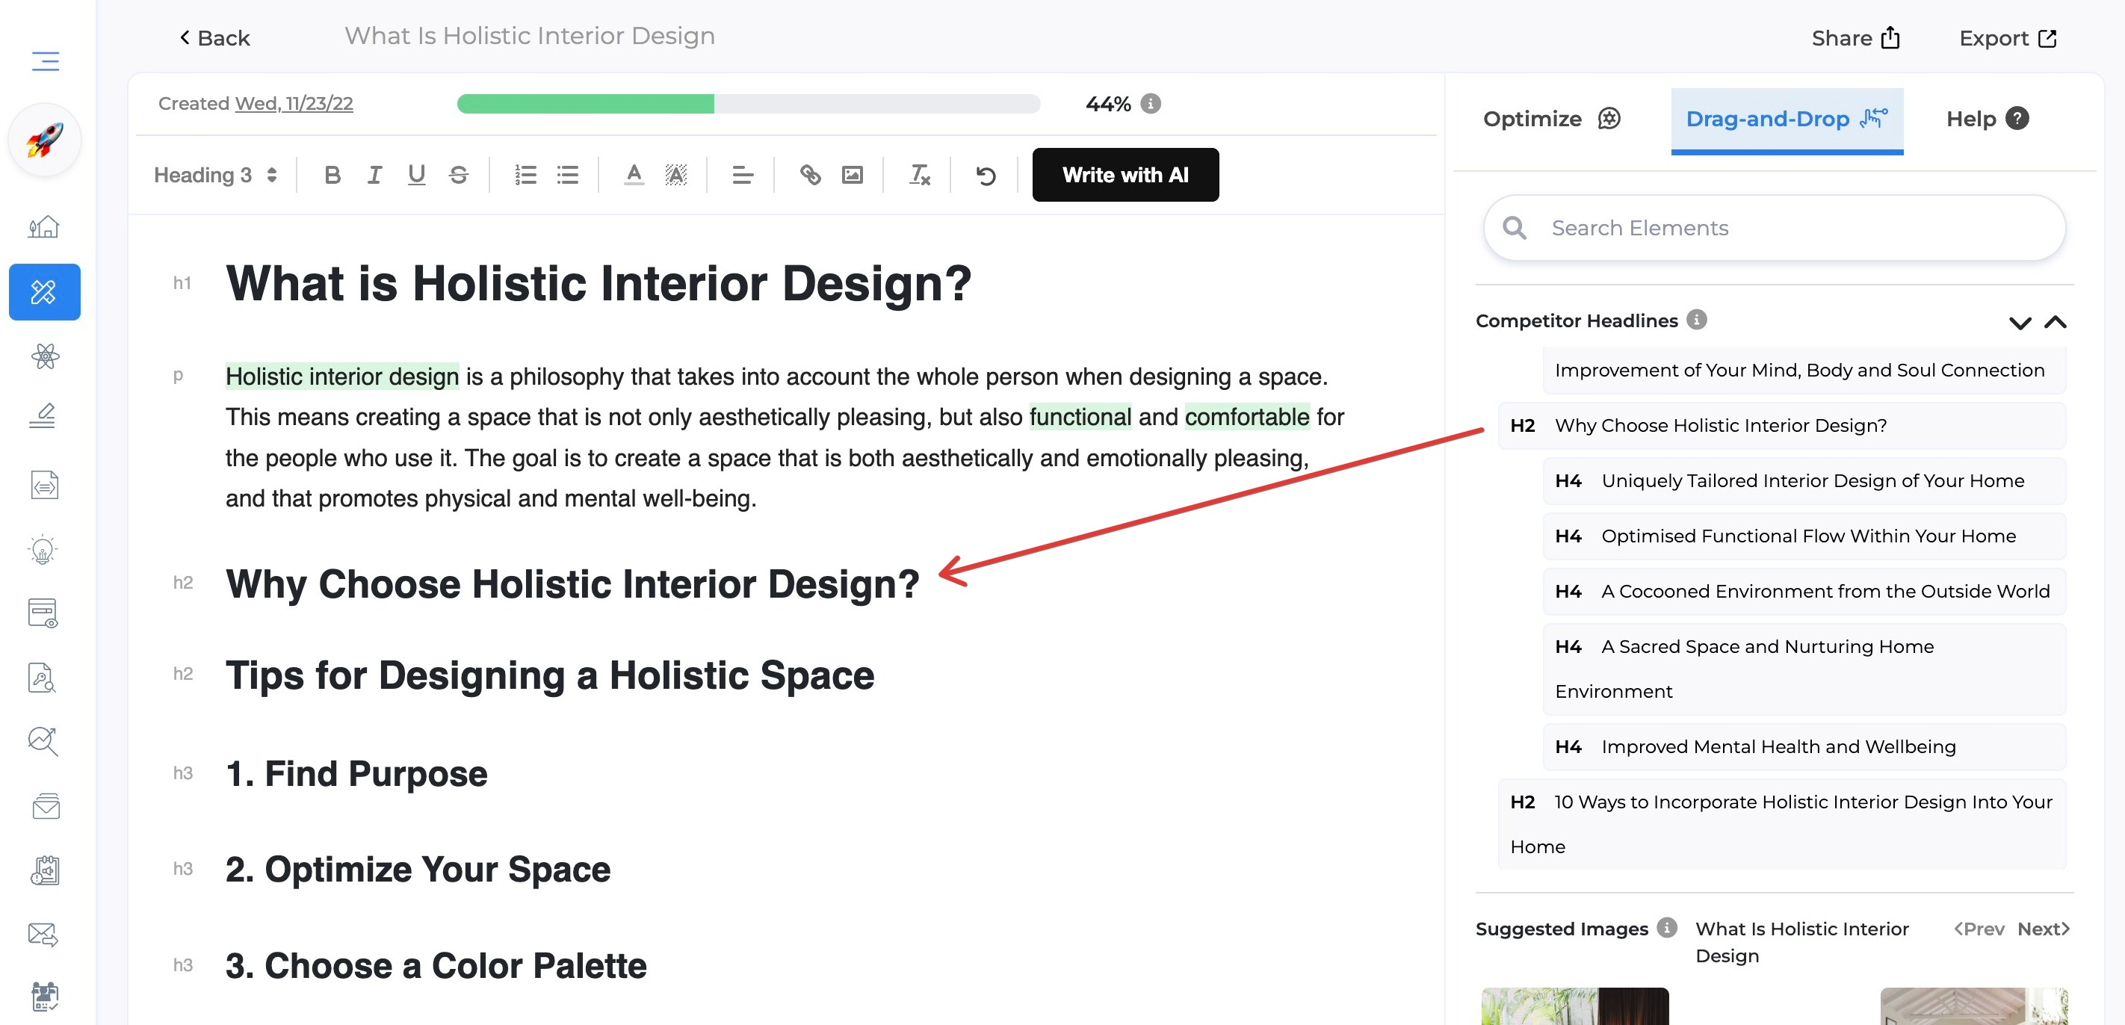Click the 3. Choose a Color Palette heading
Viewport: 2125px width, 1025px height.
pos(436,966)
